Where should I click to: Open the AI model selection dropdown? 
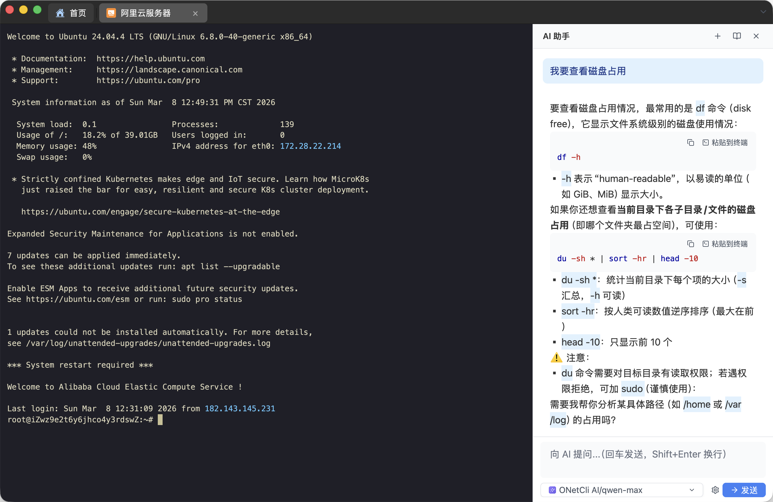coord(691,490)
